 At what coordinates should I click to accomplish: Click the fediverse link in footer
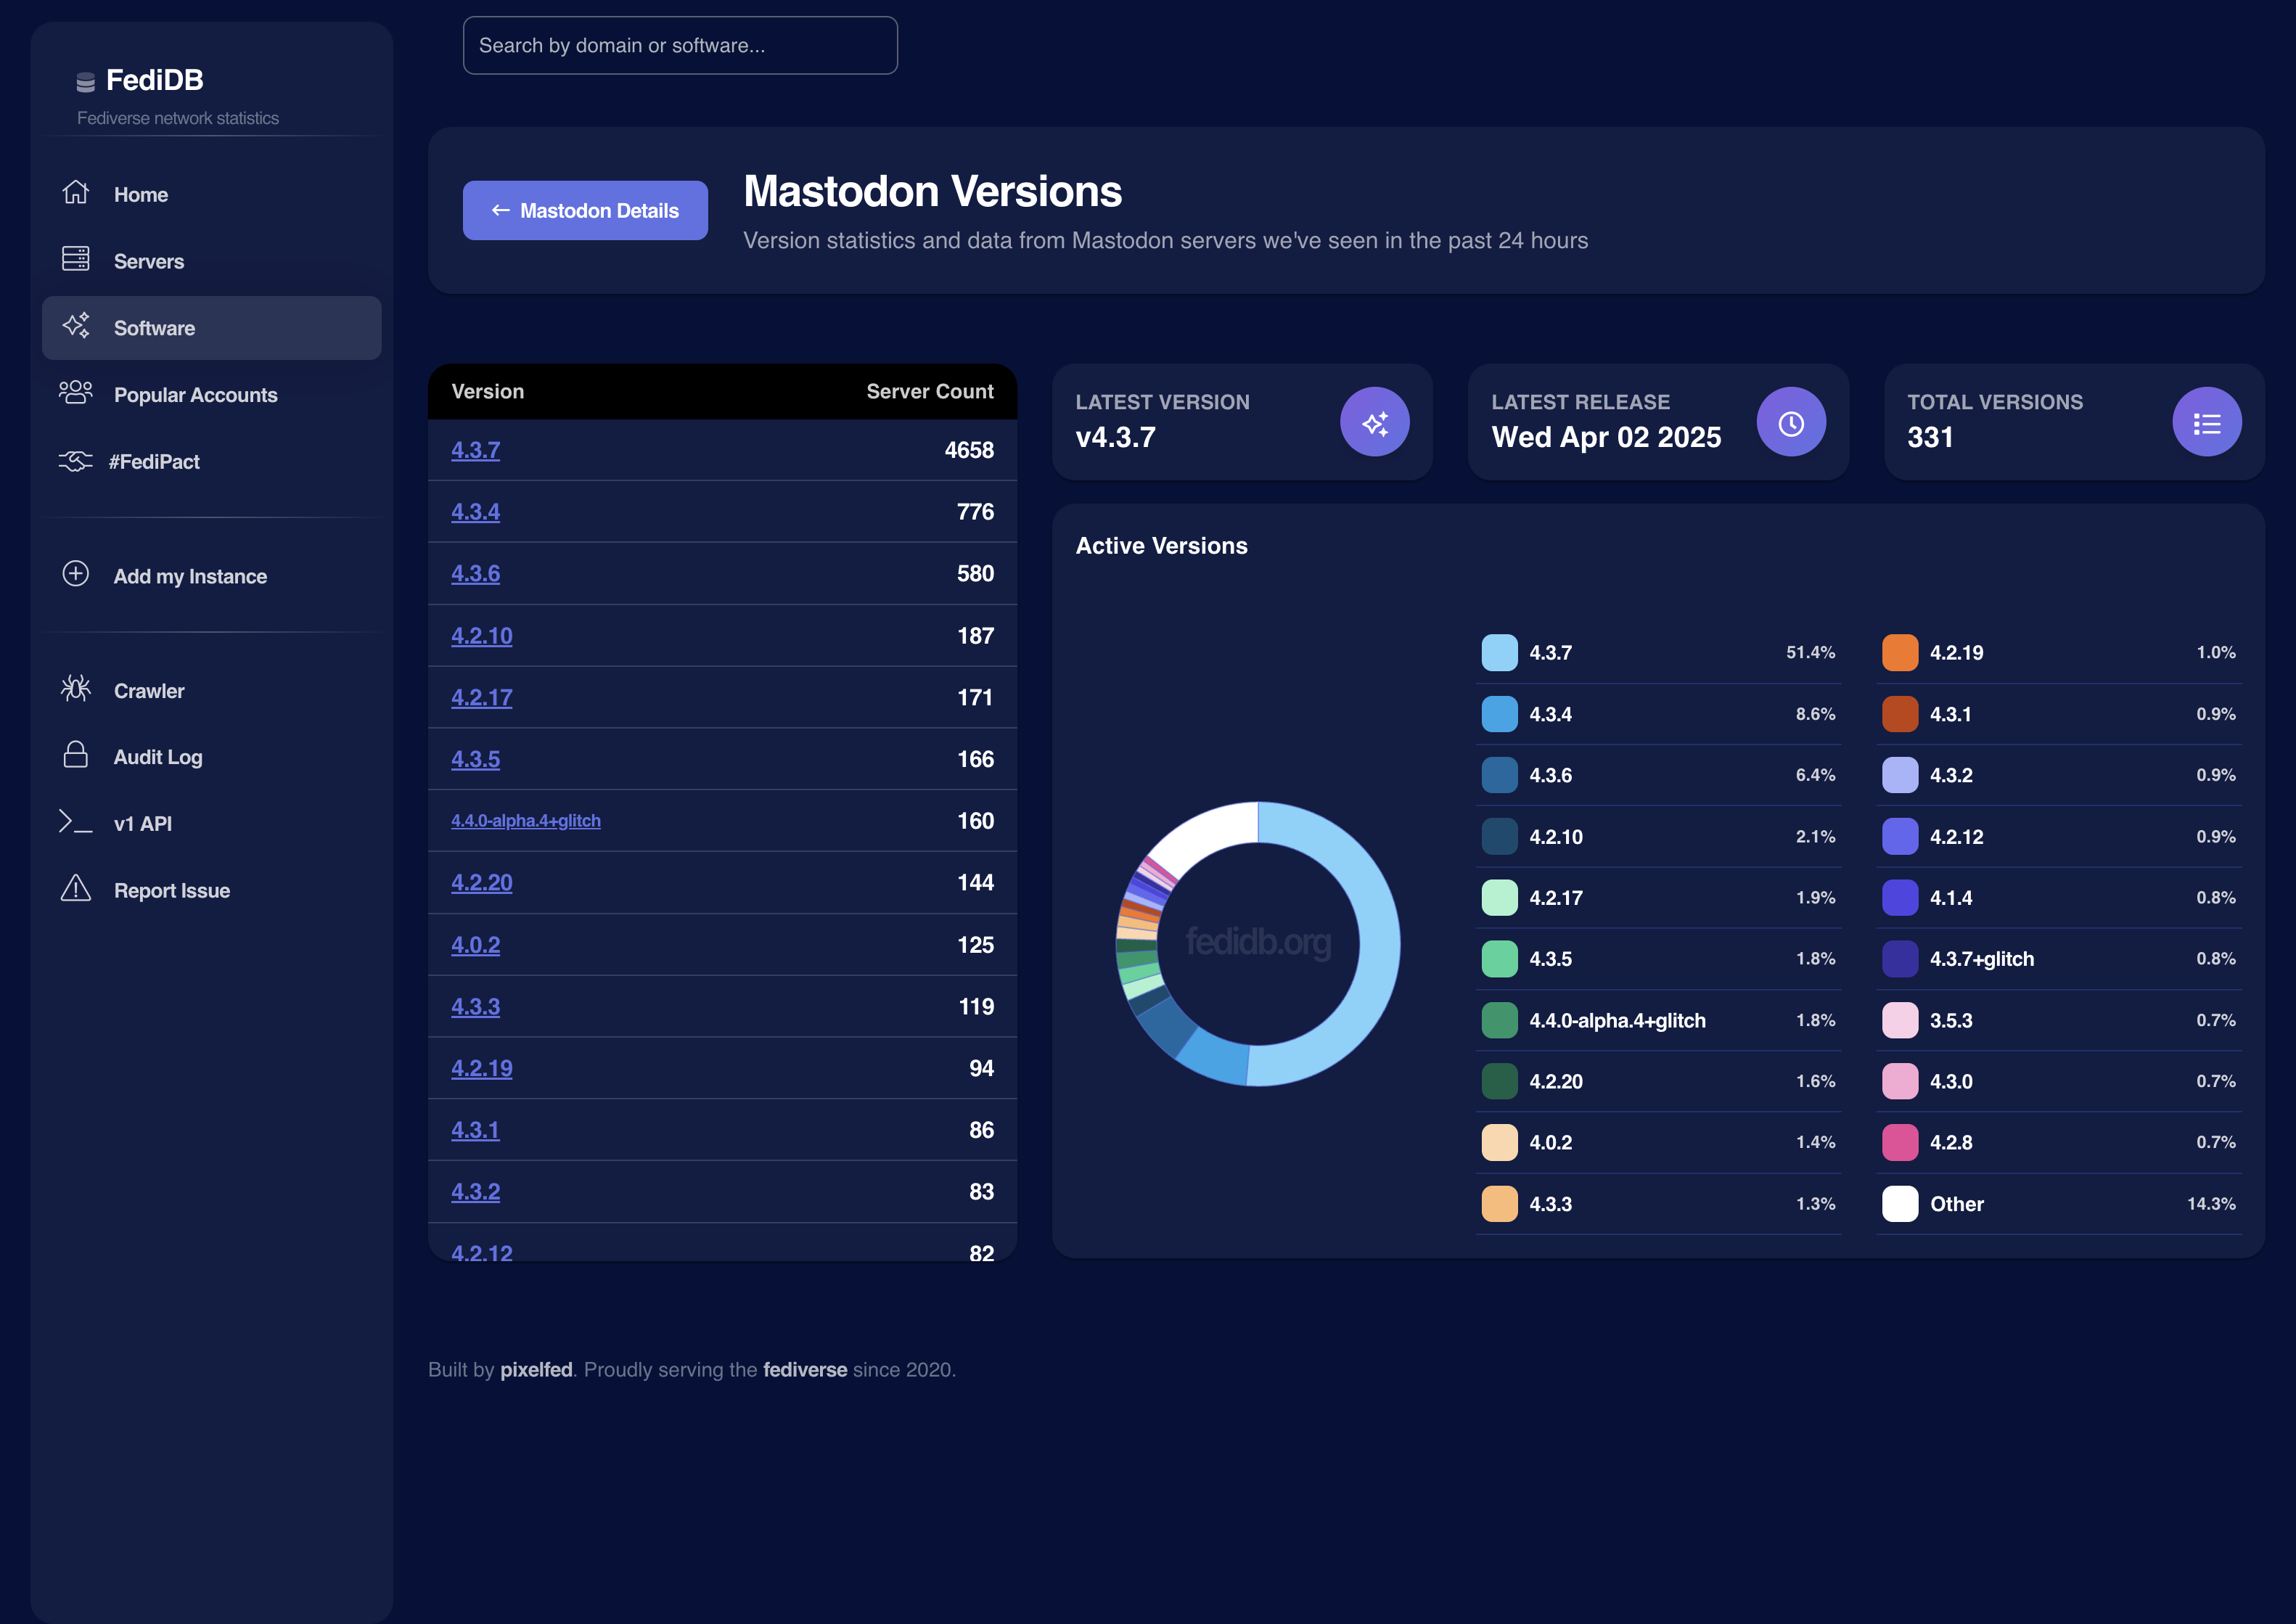pyautogui.click(x=805, y=1370)
